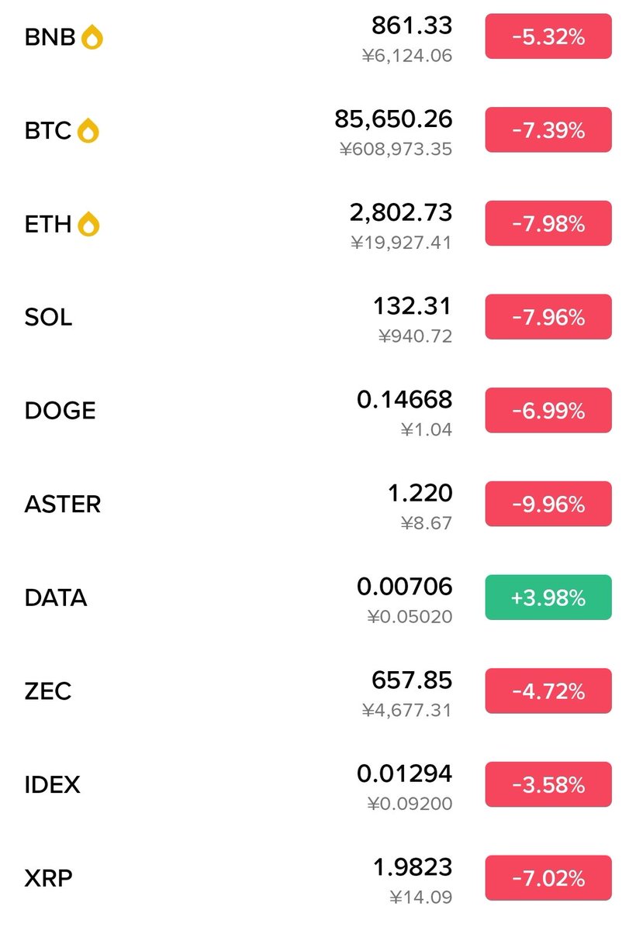Viewport: 636px width, 930px height.
Task: Click the green DATA +3.98% badge
Action: pos(548,598)
